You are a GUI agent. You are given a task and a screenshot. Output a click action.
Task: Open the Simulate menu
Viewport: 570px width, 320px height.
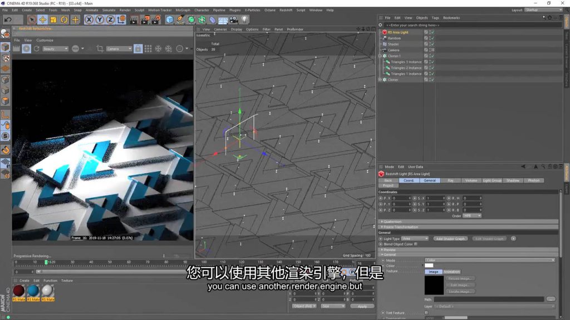tap(109, 10)
